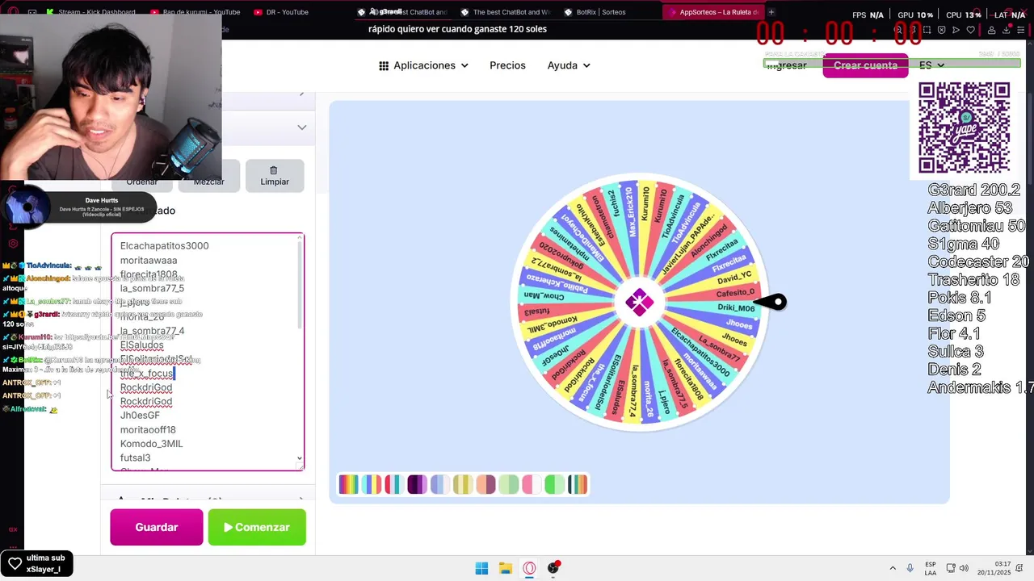This screenshot has height=581, width=1034.
Task: Switch to Rap de kurumi YouTube tab
Action: pos(196,12)
